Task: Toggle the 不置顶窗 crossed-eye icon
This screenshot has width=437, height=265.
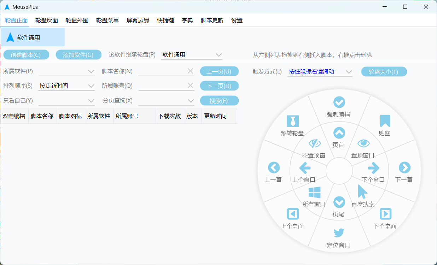Action: tap(314, 143)
